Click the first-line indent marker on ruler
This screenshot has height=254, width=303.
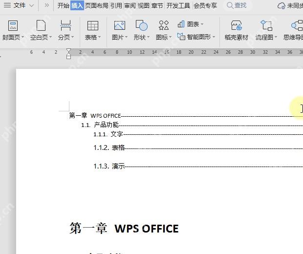tap(68, 51)
